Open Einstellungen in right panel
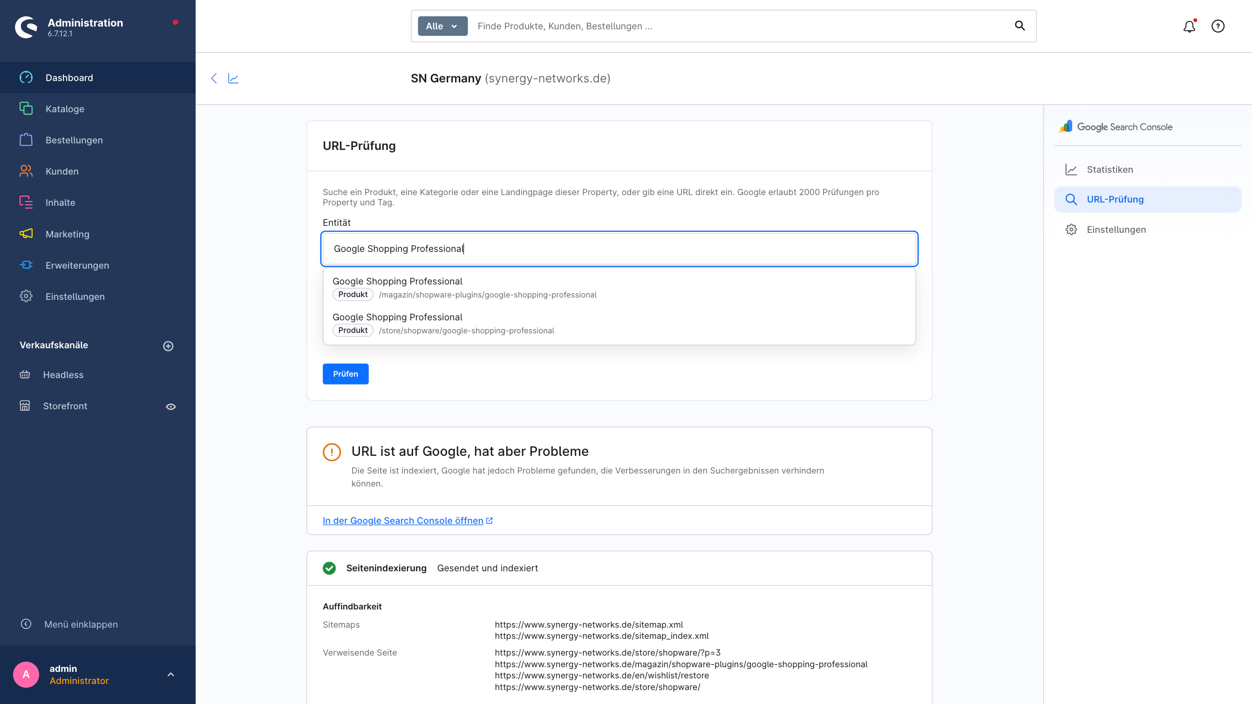 tap(1148, 230)
